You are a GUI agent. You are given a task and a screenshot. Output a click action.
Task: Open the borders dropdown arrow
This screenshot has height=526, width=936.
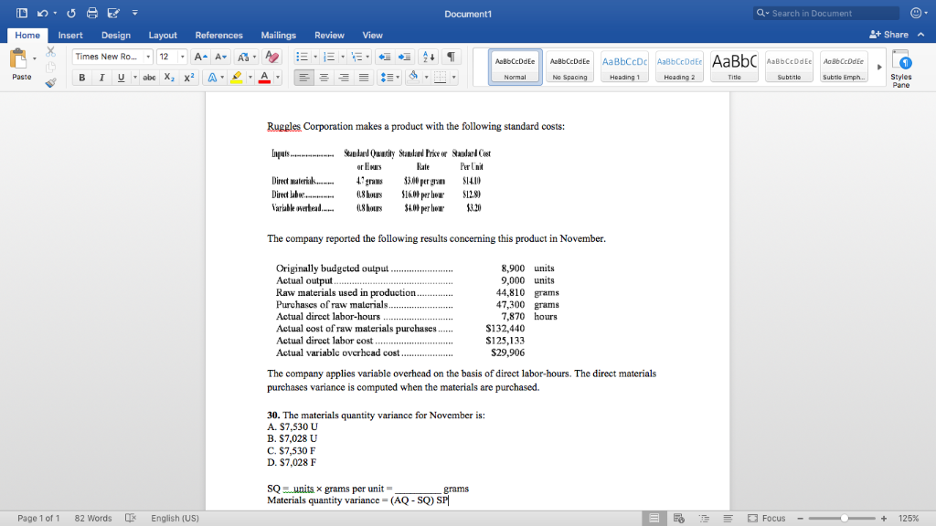(x=453, y=78)
